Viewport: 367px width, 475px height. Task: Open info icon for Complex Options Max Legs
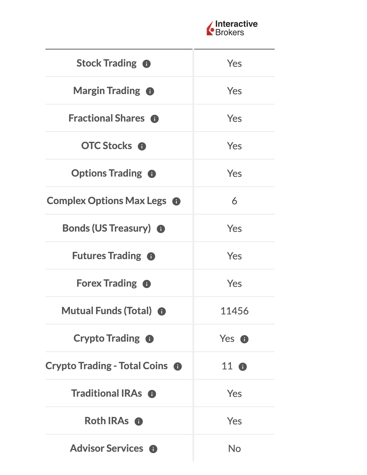click(176, 202)
